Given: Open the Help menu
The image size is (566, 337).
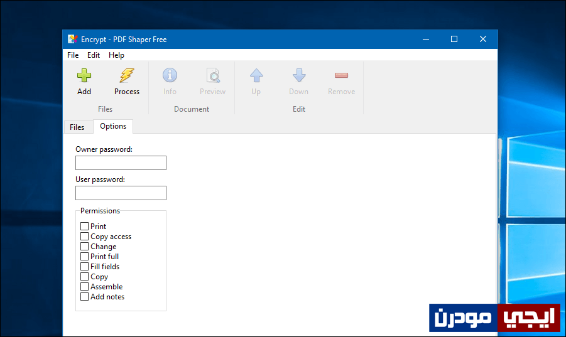Looking at the screenshot, I should pos(116,55).
